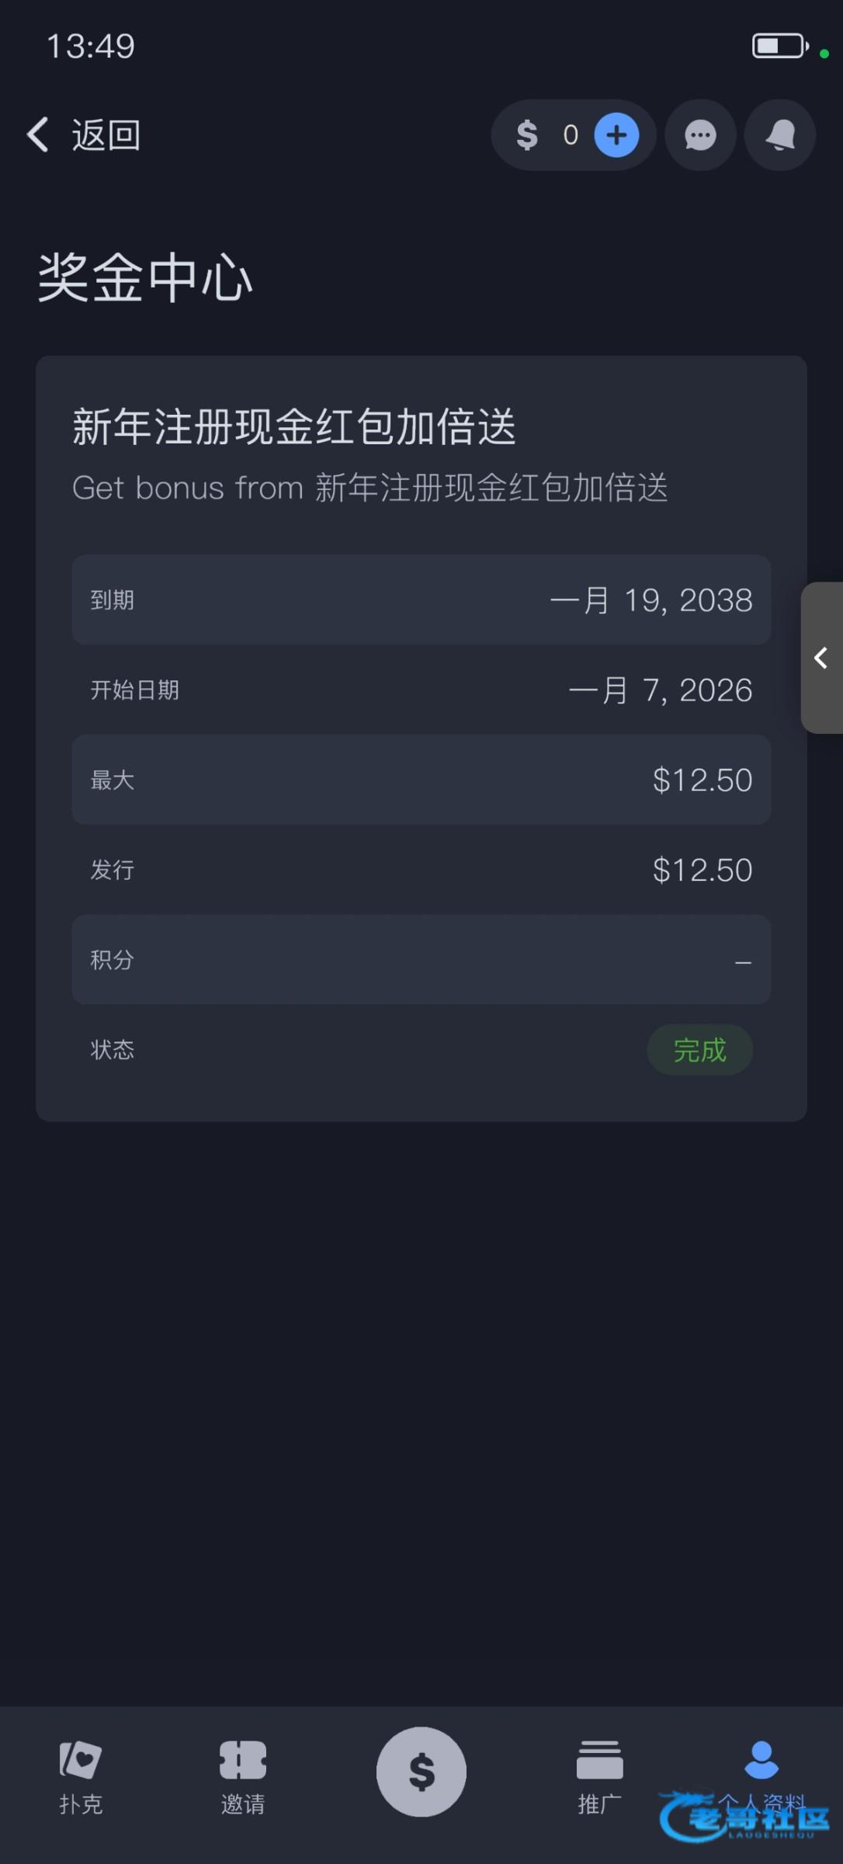The width and height of the screenshot is (843, 1864).
Task: Tap the 发行 issued amount row
Action: pos(421,870)
